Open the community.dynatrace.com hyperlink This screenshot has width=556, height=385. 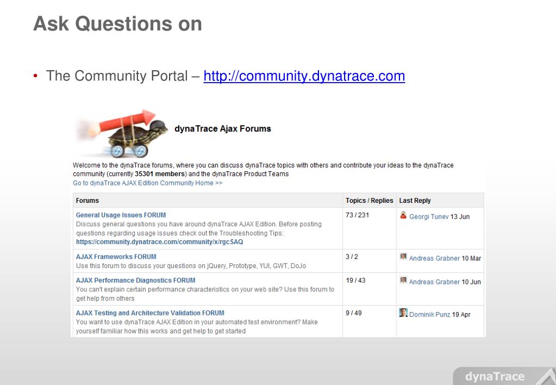click(304, 76)
